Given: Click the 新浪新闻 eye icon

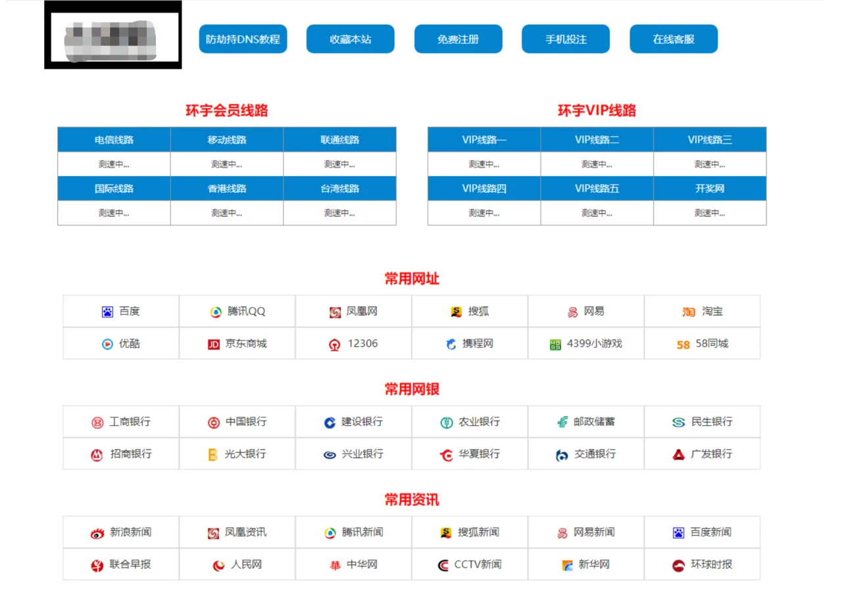Looking at the screenshot, I should coord(97,533).
